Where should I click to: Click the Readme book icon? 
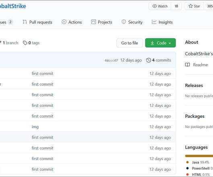(187, 65)
